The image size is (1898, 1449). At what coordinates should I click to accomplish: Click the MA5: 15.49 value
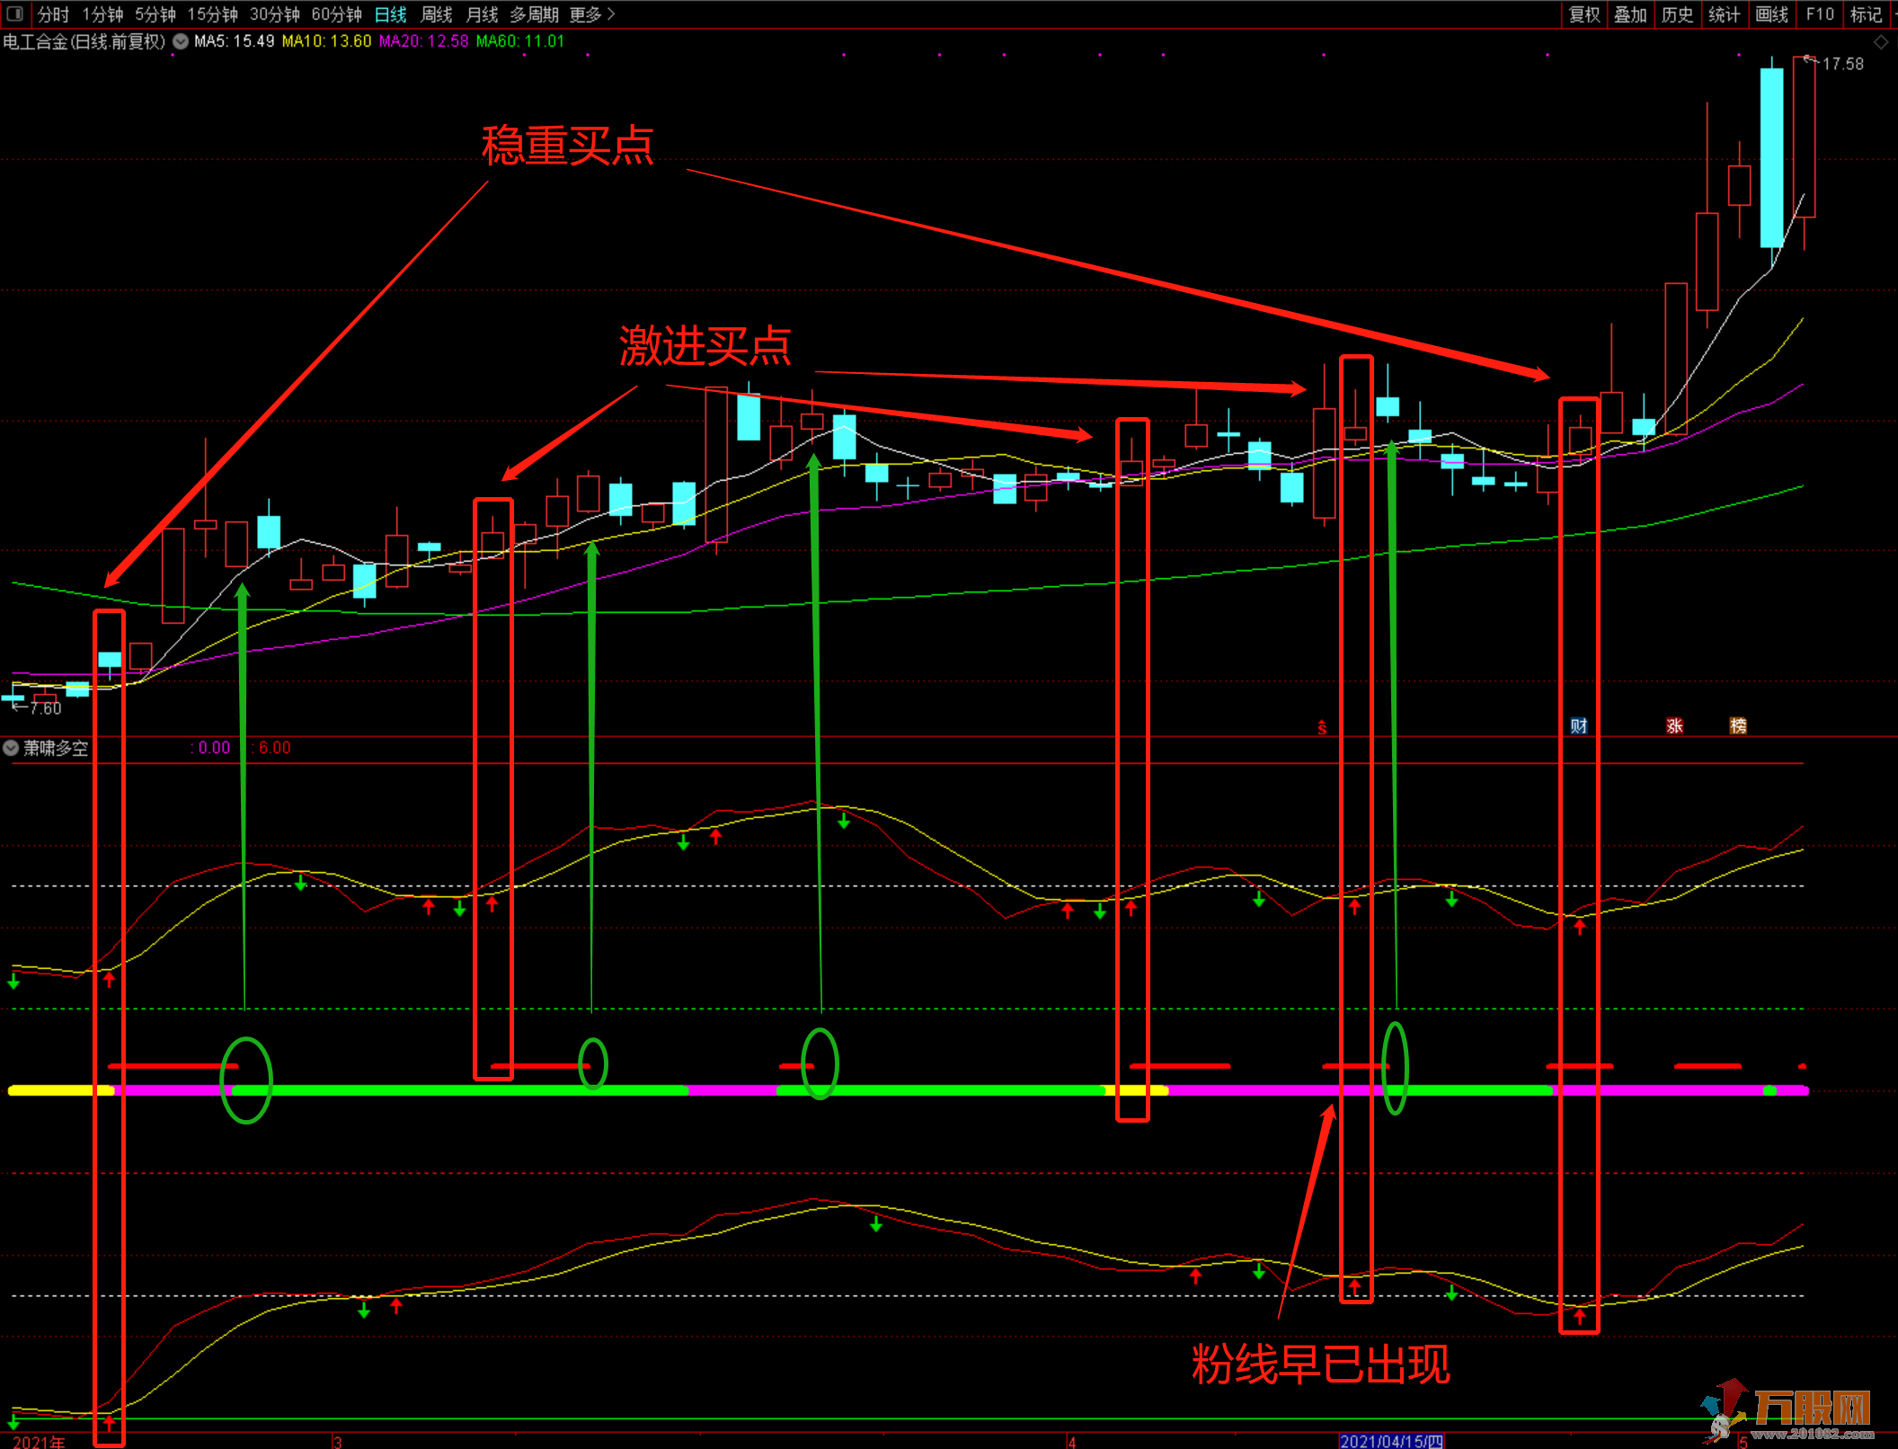coord(234,41)
